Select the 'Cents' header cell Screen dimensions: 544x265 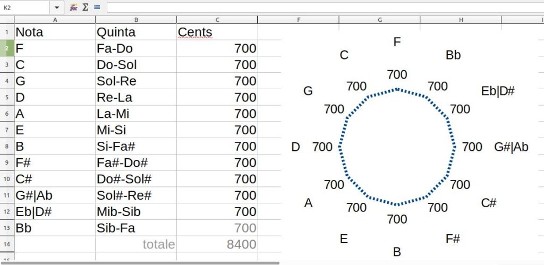(x=217, y=32)
